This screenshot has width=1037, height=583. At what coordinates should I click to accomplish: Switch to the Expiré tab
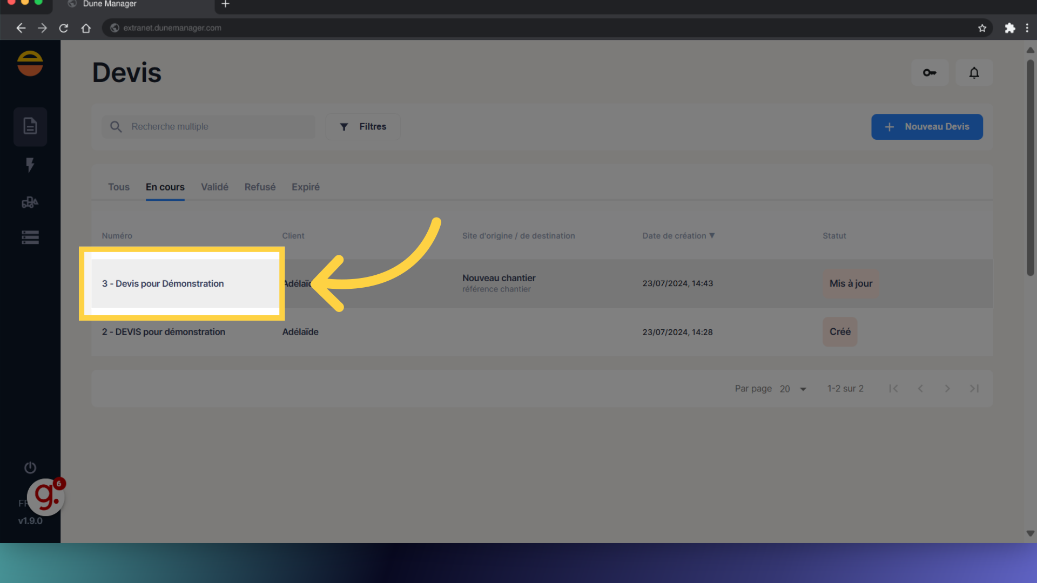pos(306,187)
